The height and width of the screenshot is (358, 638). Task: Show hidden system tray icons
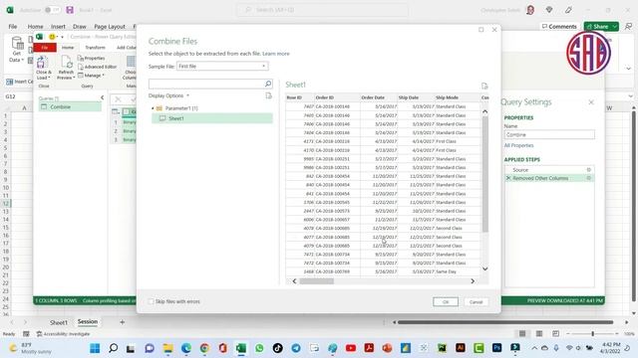(534, 348)
